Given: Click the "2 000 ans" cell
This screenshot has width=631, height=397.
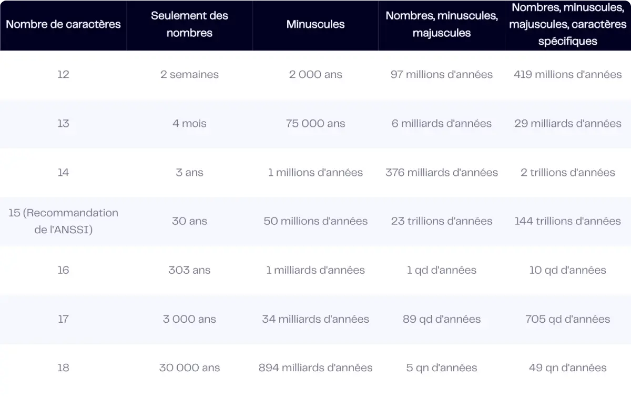Looking at the screenshot, I should point(315,74).
